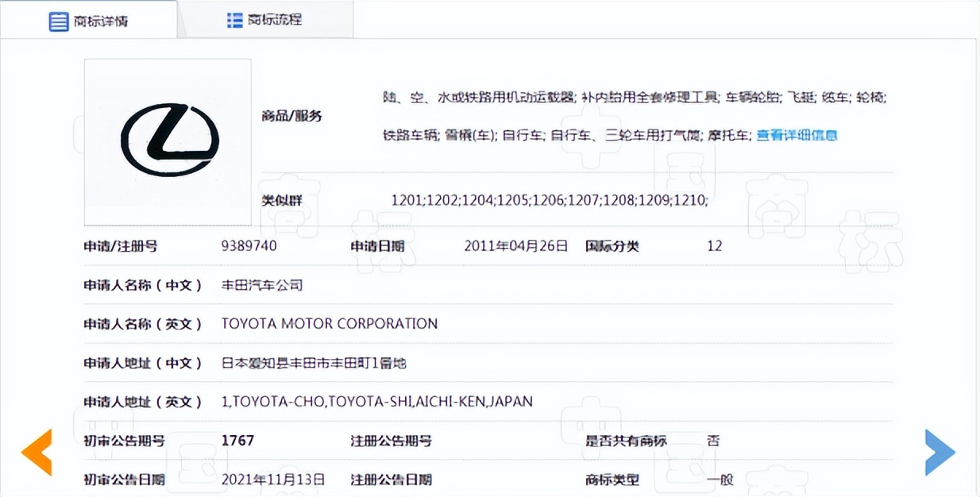Switch to the 商标流程 tab
The image size is (980, 497).
[x=265, y=20]
